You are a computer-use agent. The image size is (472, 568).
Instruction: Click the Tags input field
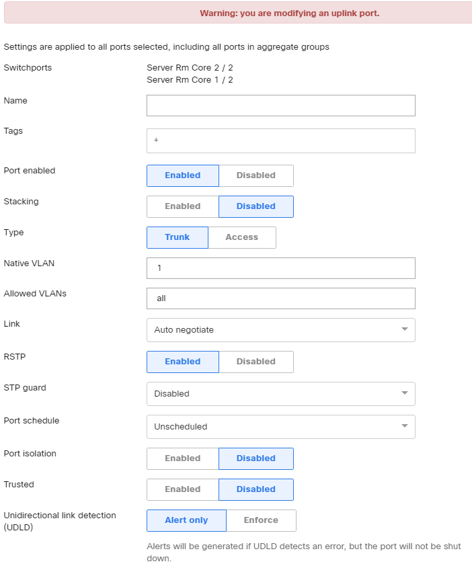coord(280,140)
